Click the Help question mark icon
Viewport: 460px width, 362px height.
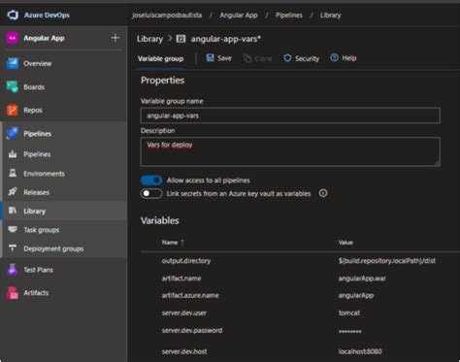coord(334,58)
